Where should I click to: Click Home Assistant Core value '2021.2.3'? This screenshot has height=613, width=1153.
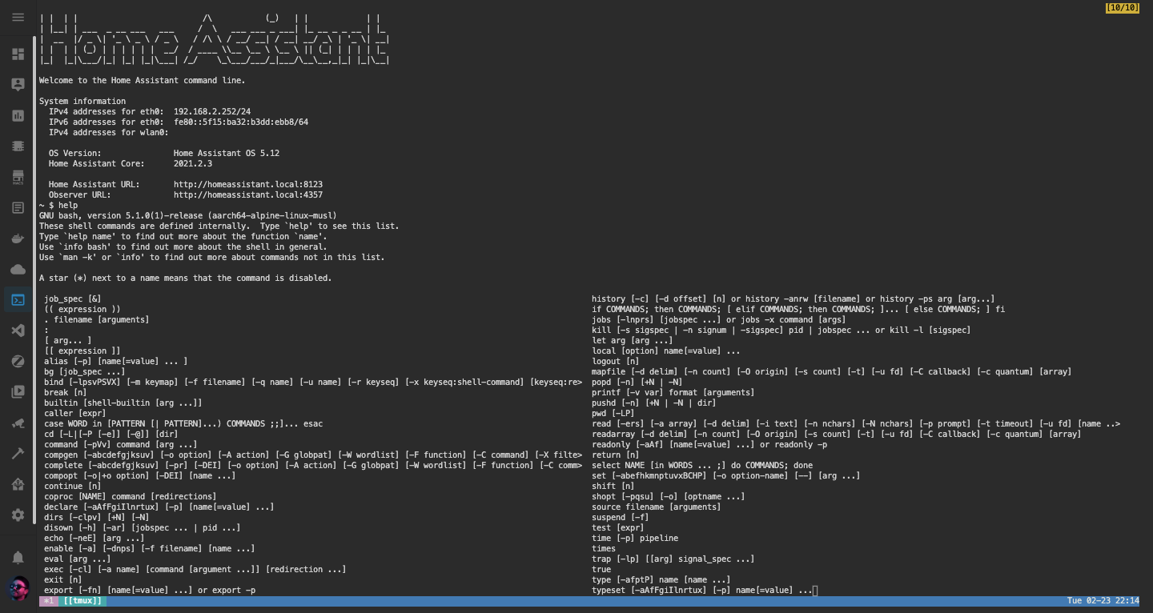193,164
